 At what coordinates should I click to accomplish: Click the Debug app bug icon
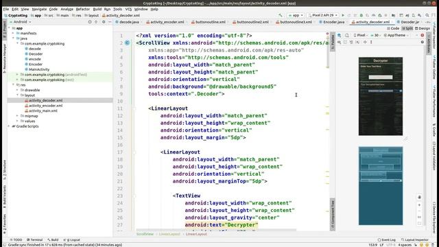[361, 15]
